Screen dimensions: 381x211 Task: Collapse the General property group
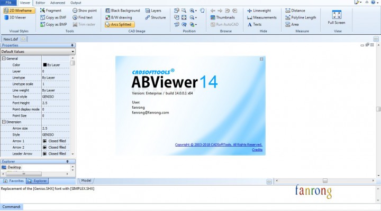tap(3, 59)
